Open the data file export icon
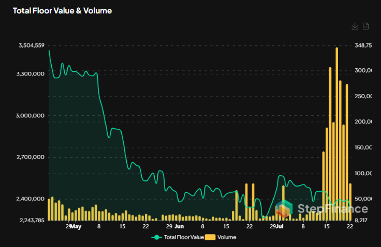Screen dimensions: 381x247 click(x=365, y=26)
